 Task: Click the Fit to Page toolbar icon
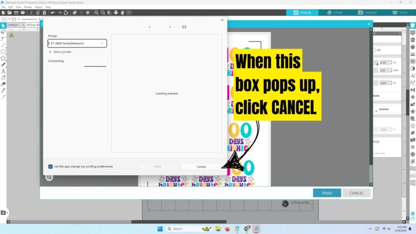tap(129, 13)
